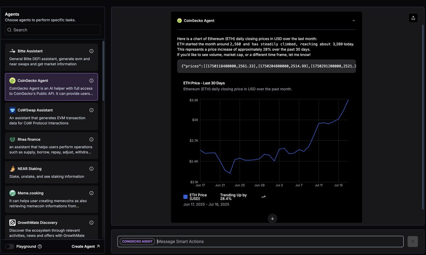Click the "Jun 17" x-axis label
426x255 pixels.
[x=200, y=185]
